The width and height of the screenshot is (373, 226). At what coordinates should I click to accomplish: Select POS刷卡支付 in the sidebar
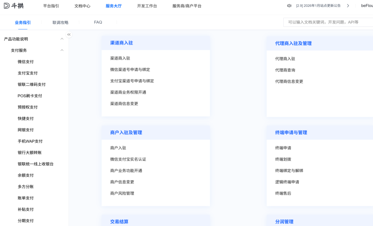pyautogui.click(x=30, y=96)
